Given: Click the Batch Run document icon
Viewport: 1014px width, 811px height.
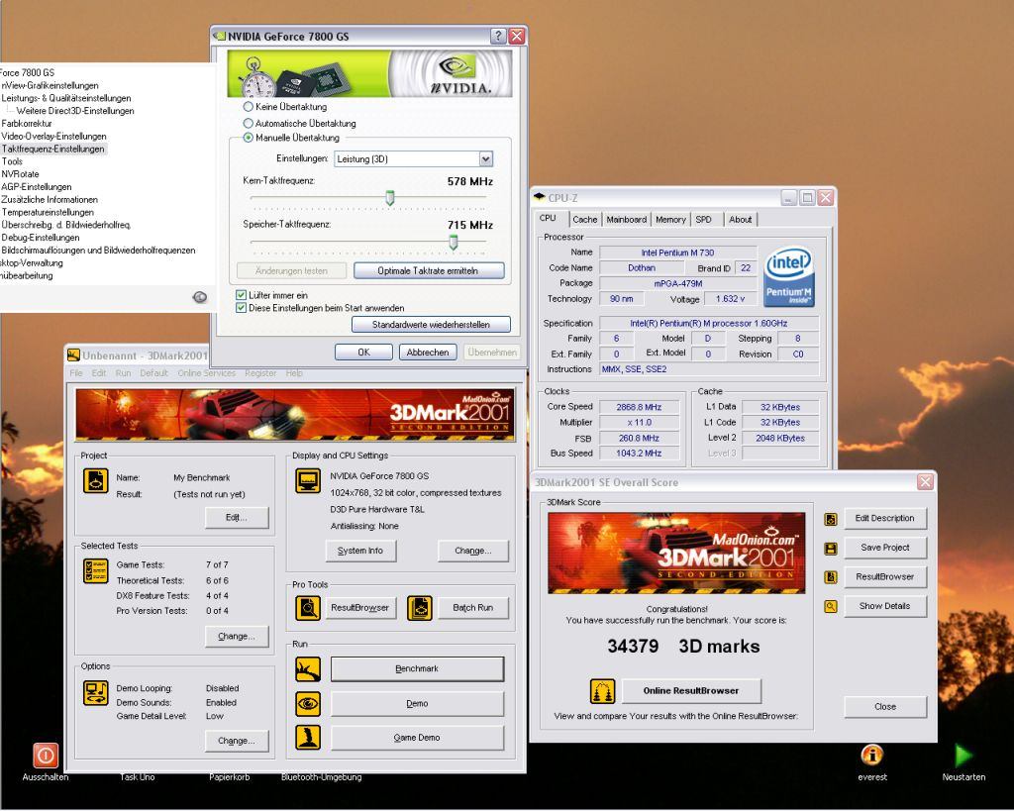Looking at the screenshot, I should [420, 608].
